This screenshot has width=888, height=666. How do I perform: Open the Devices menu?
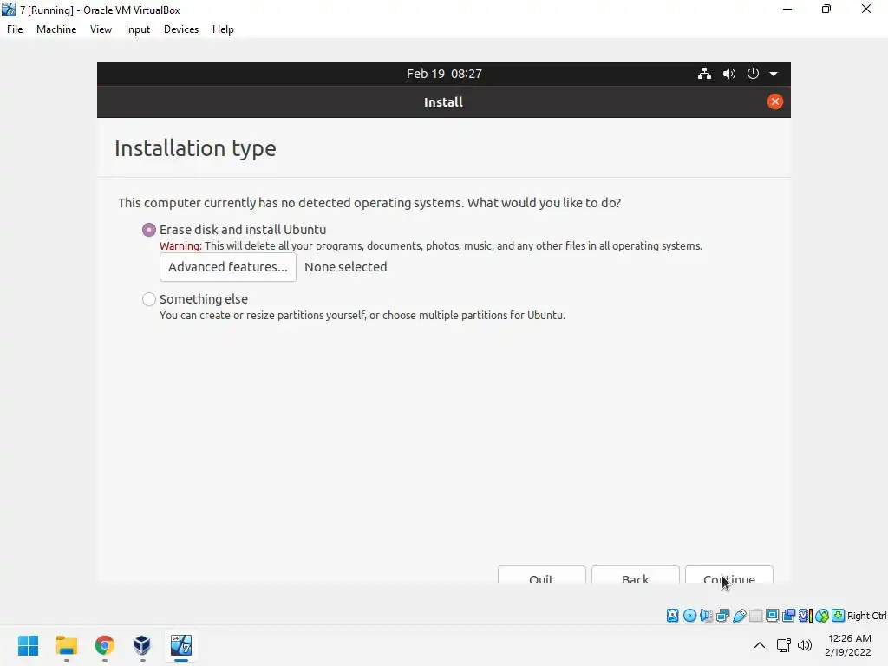181,29
